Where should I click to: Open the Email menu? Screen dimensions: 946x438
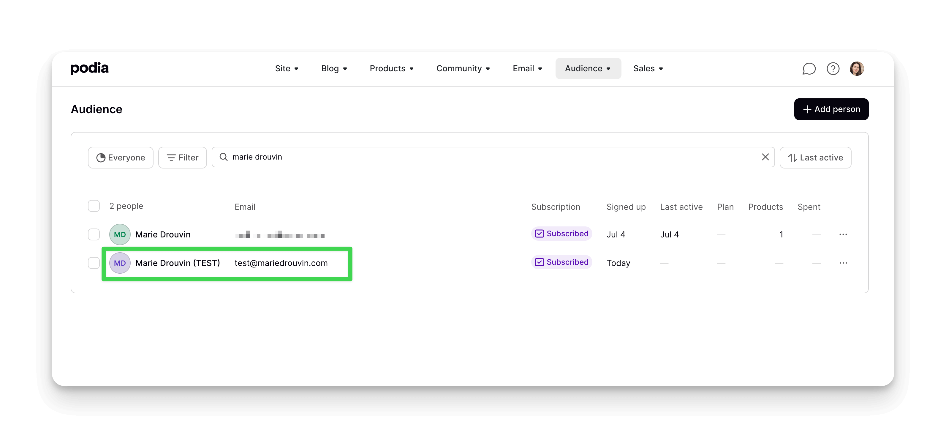coord(527,69)
